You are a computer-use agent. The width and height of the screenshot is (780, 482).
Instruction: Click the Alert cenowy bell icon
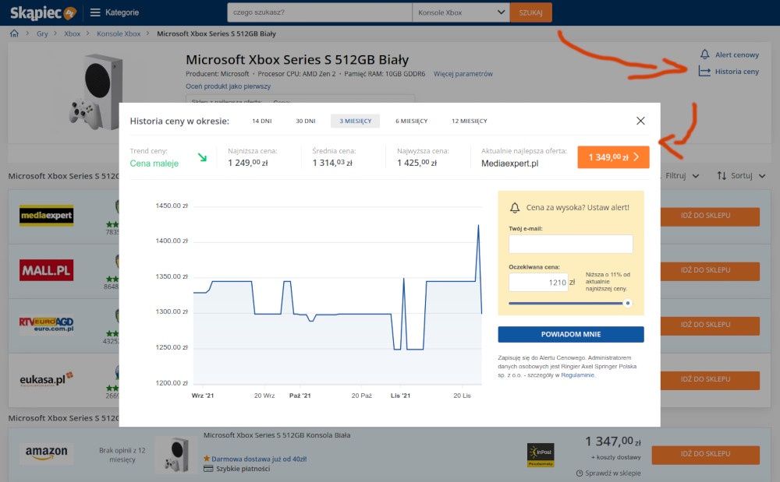point(704,54)
